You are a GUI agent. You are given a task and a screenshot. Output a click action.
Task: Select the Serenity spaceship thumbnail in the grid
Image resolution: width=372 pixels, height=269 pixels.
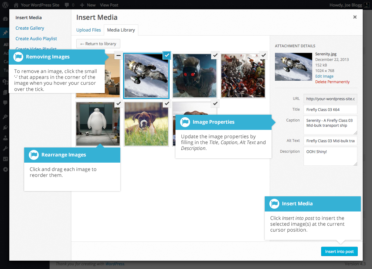[x=146, y=76]
